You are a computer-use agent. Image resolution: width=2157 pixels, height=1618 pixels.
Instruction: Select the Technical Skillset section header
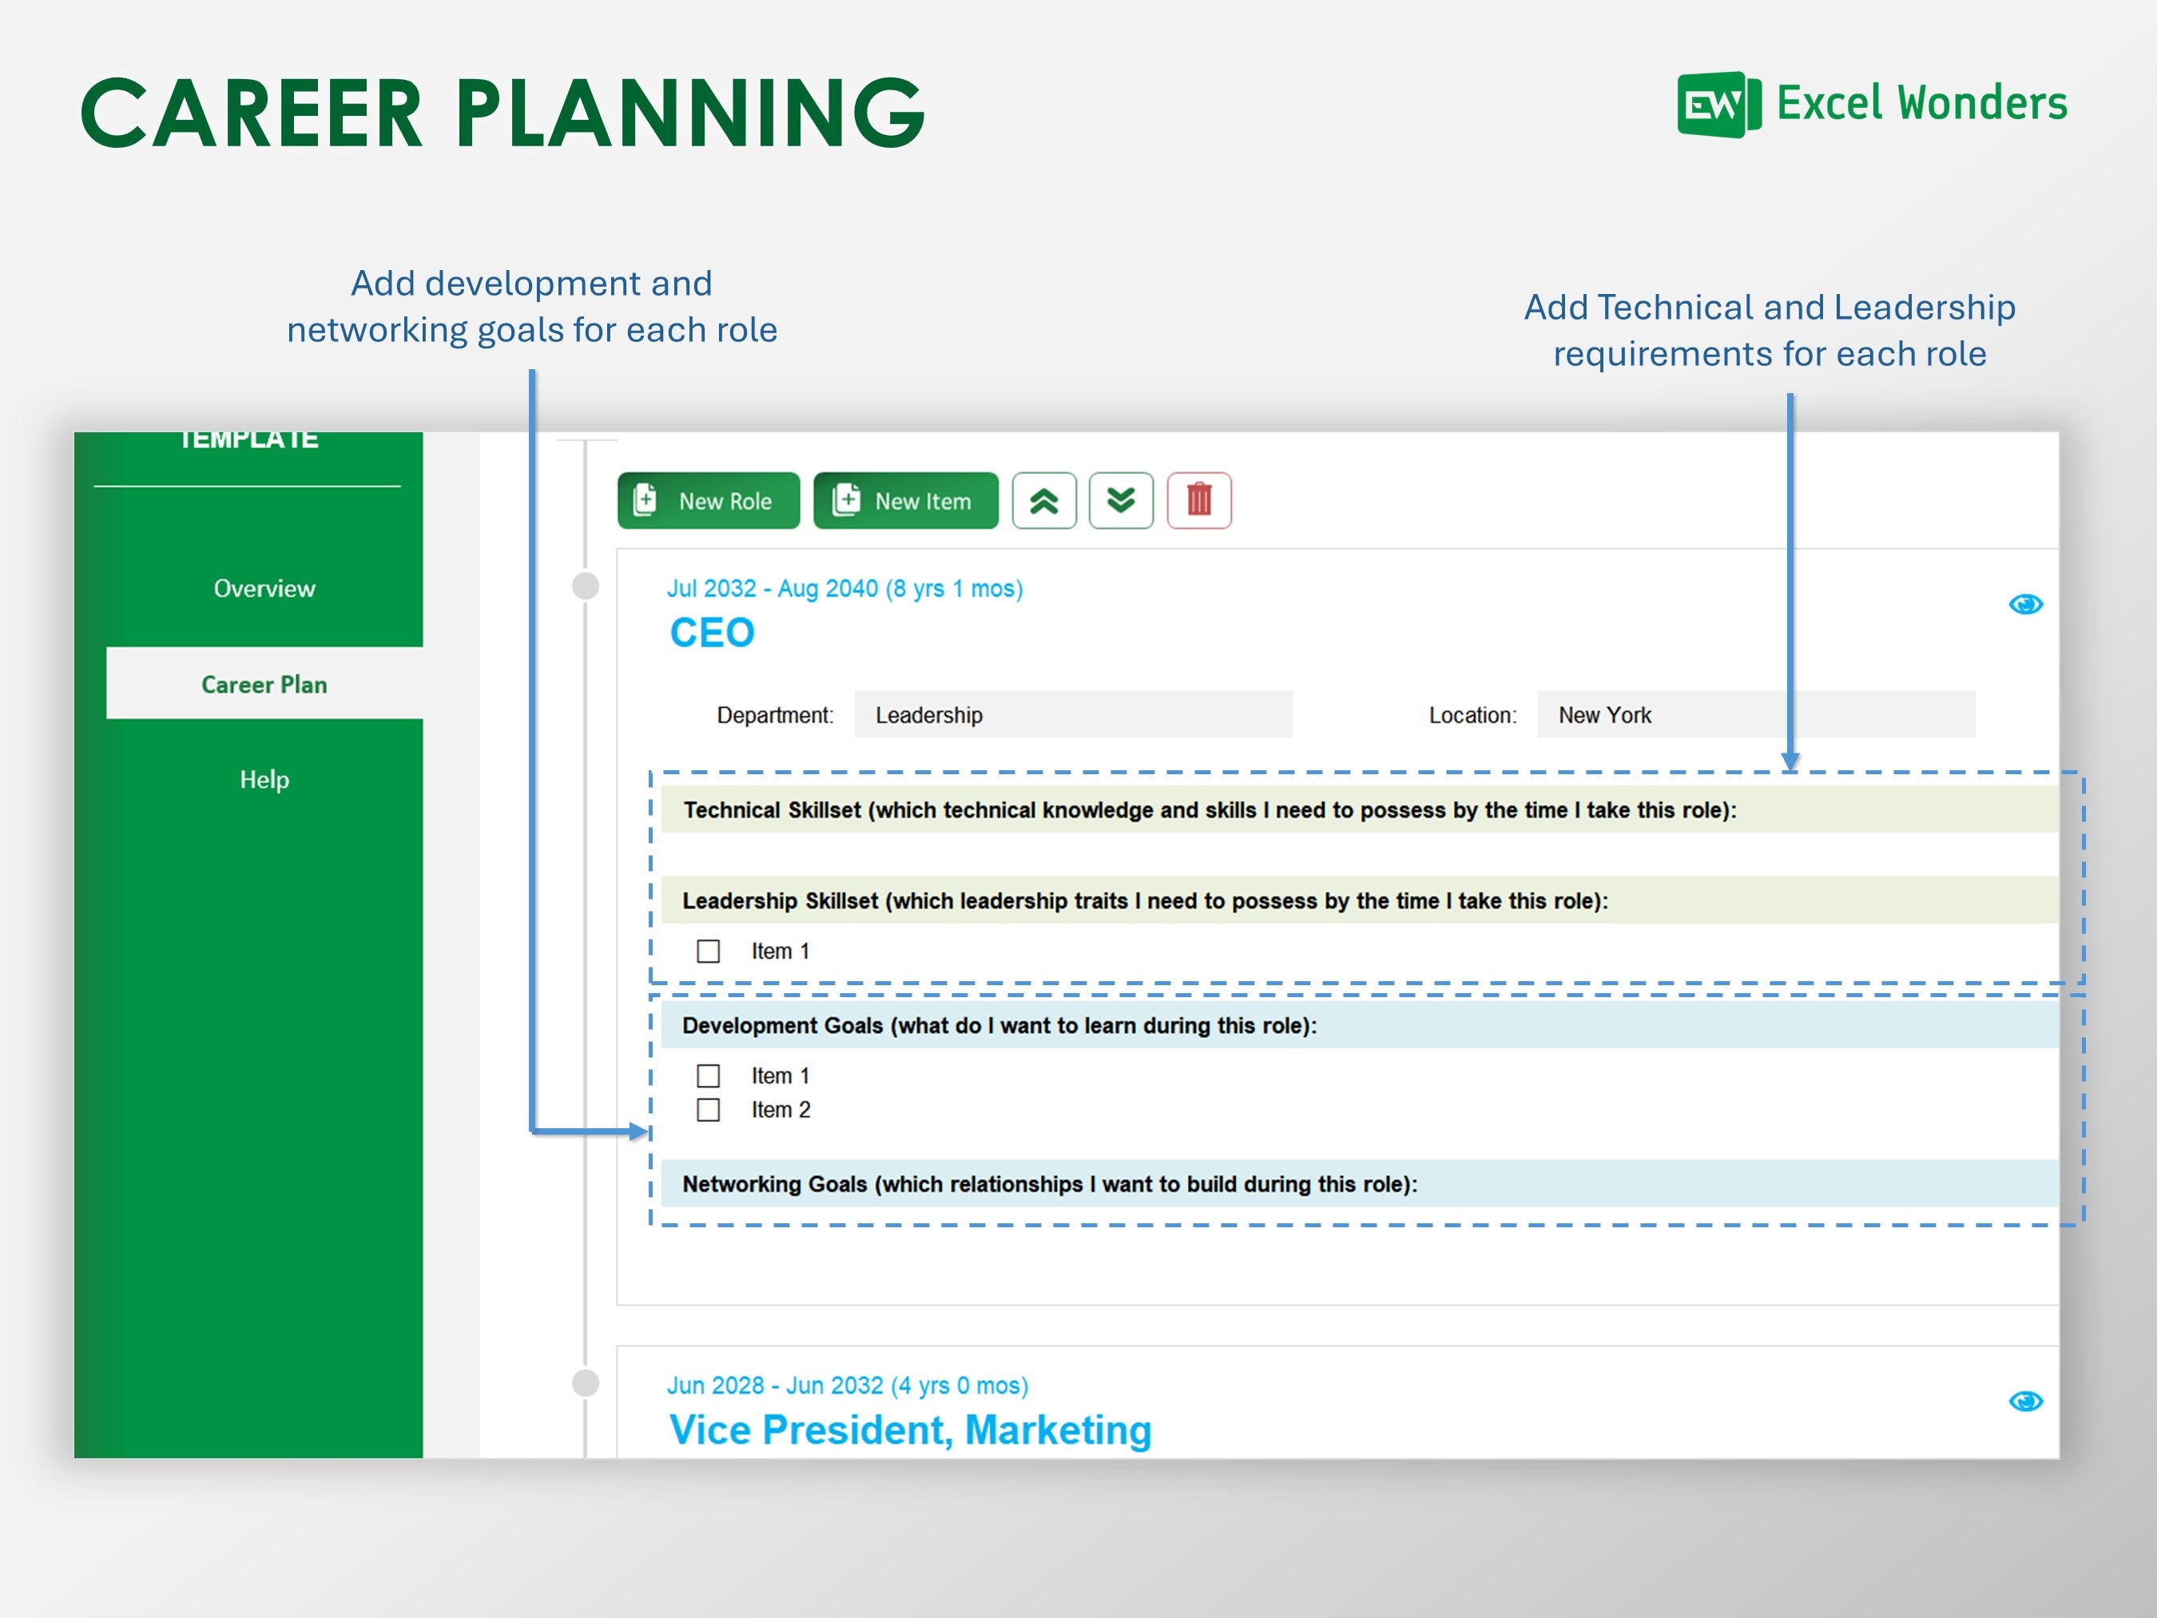tap(1360, 809)
